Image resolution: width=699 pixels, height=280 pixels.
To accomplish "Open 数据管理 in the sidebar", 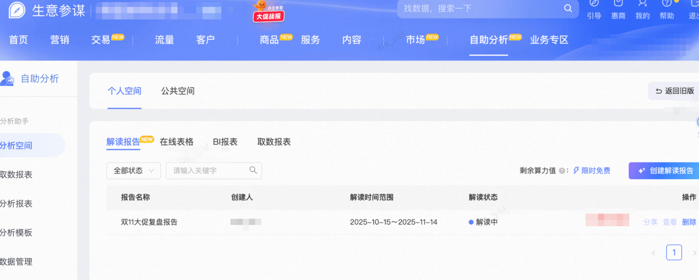I will 16,261.
